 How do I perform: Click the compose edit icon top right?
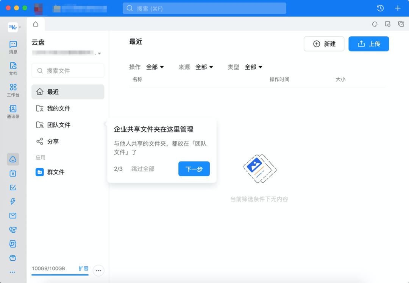click(401, 24)
